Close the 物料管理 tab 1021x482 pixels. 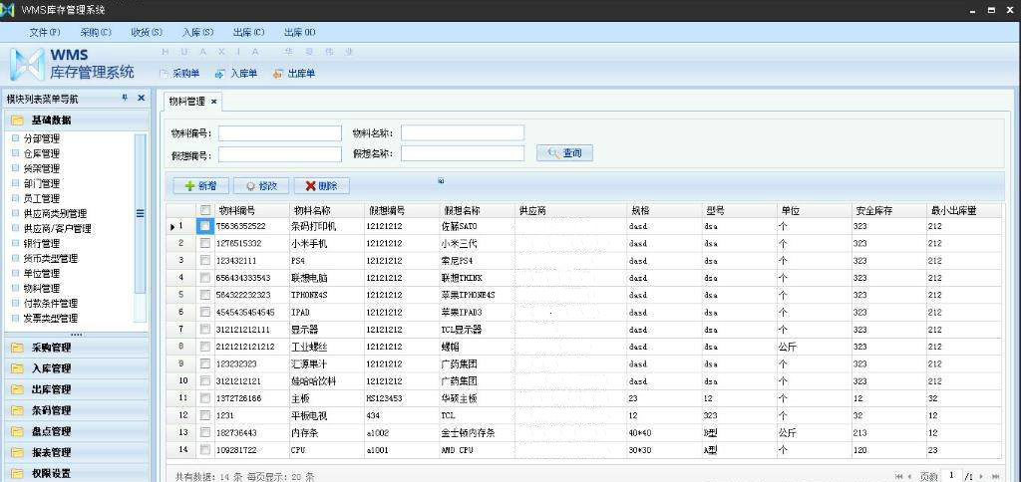(x=213, y=102)
